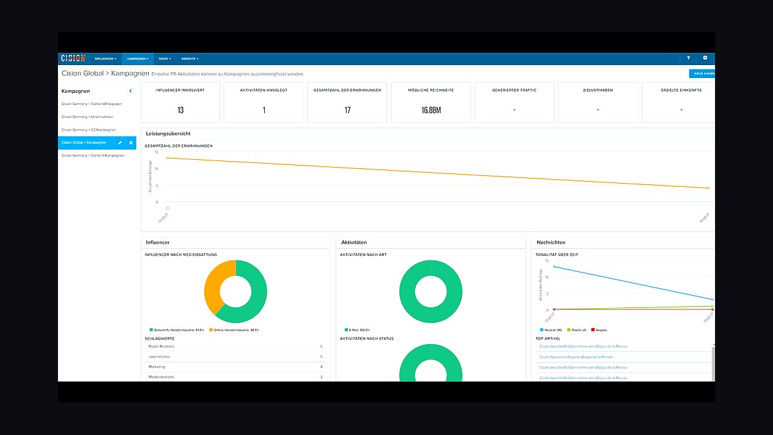The height and width of the screenshot is (435, 773).
Task: Select Cision Germany > Unternehmen campaign
Action: tap(88, 117)
